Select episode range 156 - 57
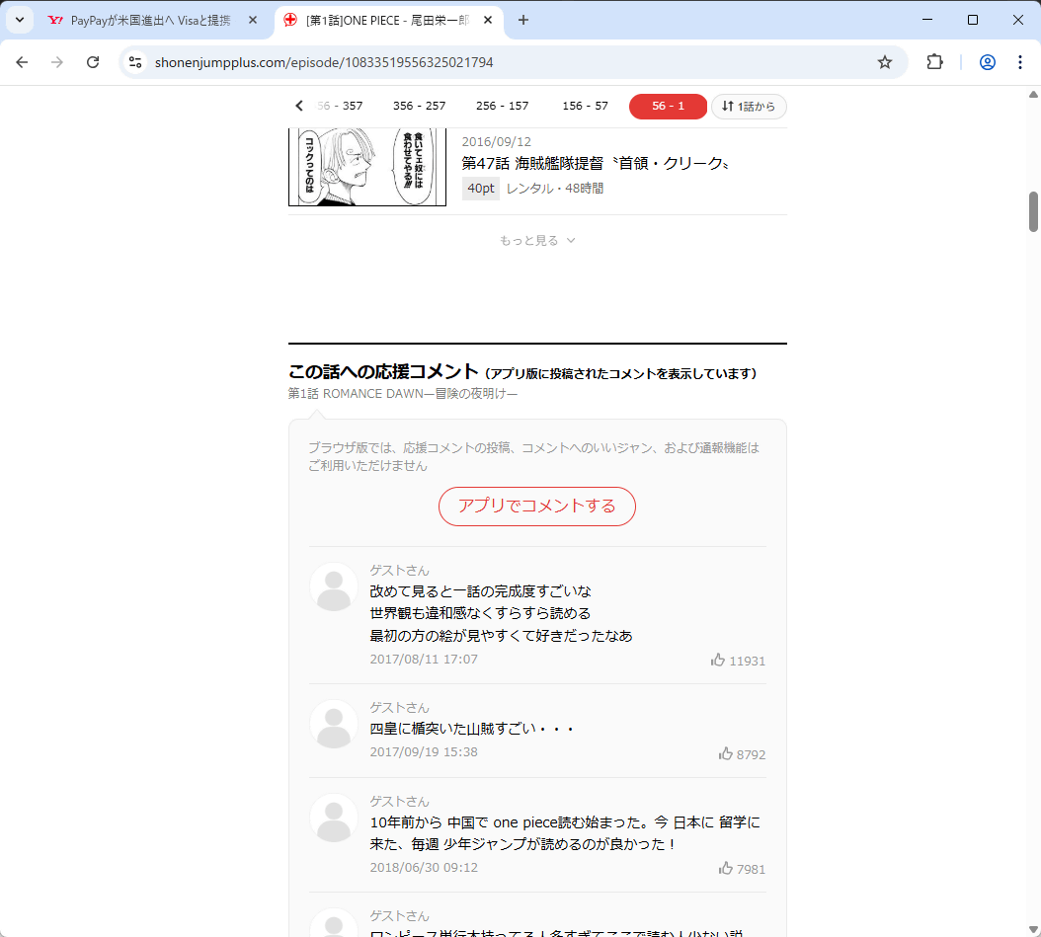Image resolution: width=1041 pixels, height=937 pixels. click(x=585, y=106)
